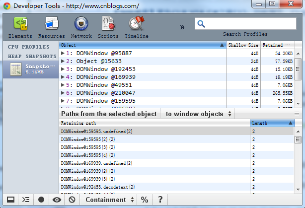Open the Resources panel
Screen dimensions: 305x208
[x=51, y=27]
